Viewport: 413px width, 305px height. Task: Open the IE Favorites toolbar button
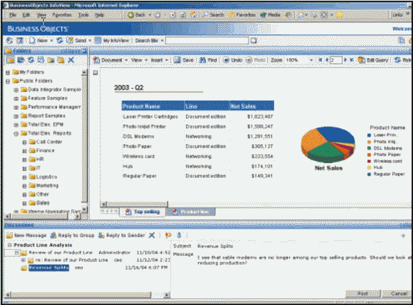[243, 15]
